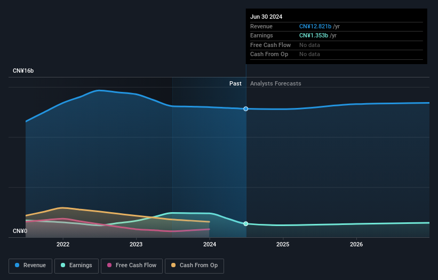
Task: Click the CN¥1.353b earnings value
Action: click(313, 35)
